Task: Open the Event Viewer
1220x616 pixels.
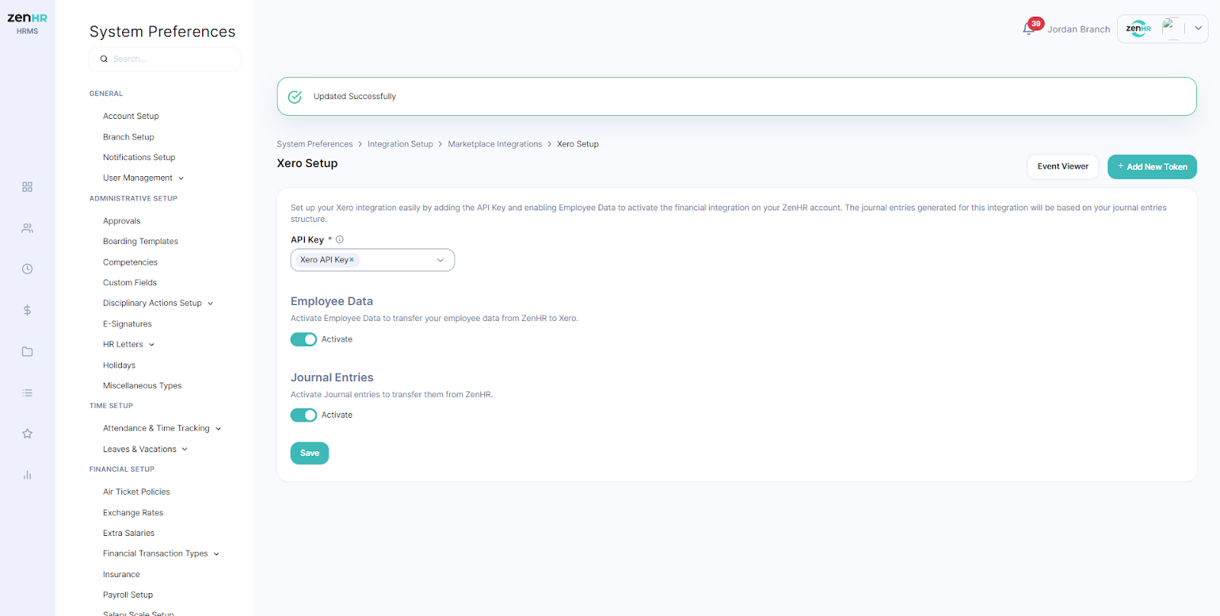Action: point(1063,167)
